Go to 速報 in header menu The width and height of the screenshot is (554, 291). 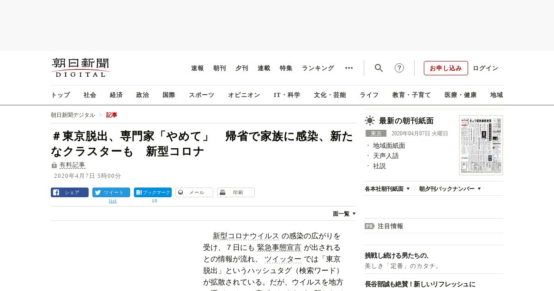coord(198,68)
